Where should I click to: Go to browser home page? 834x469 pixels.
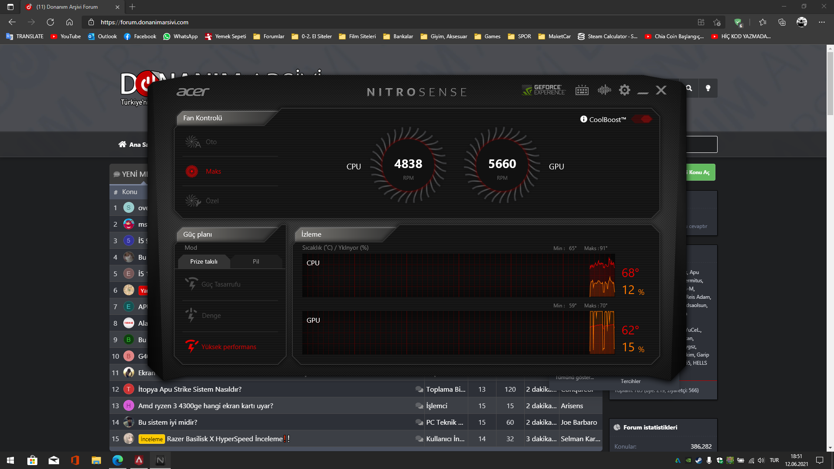tap(69, 22)
